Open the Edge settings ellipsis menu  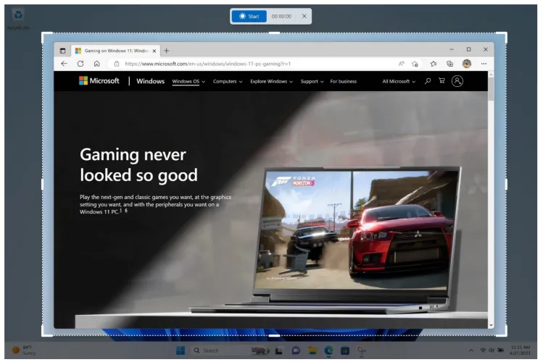[x=484, y=64]
